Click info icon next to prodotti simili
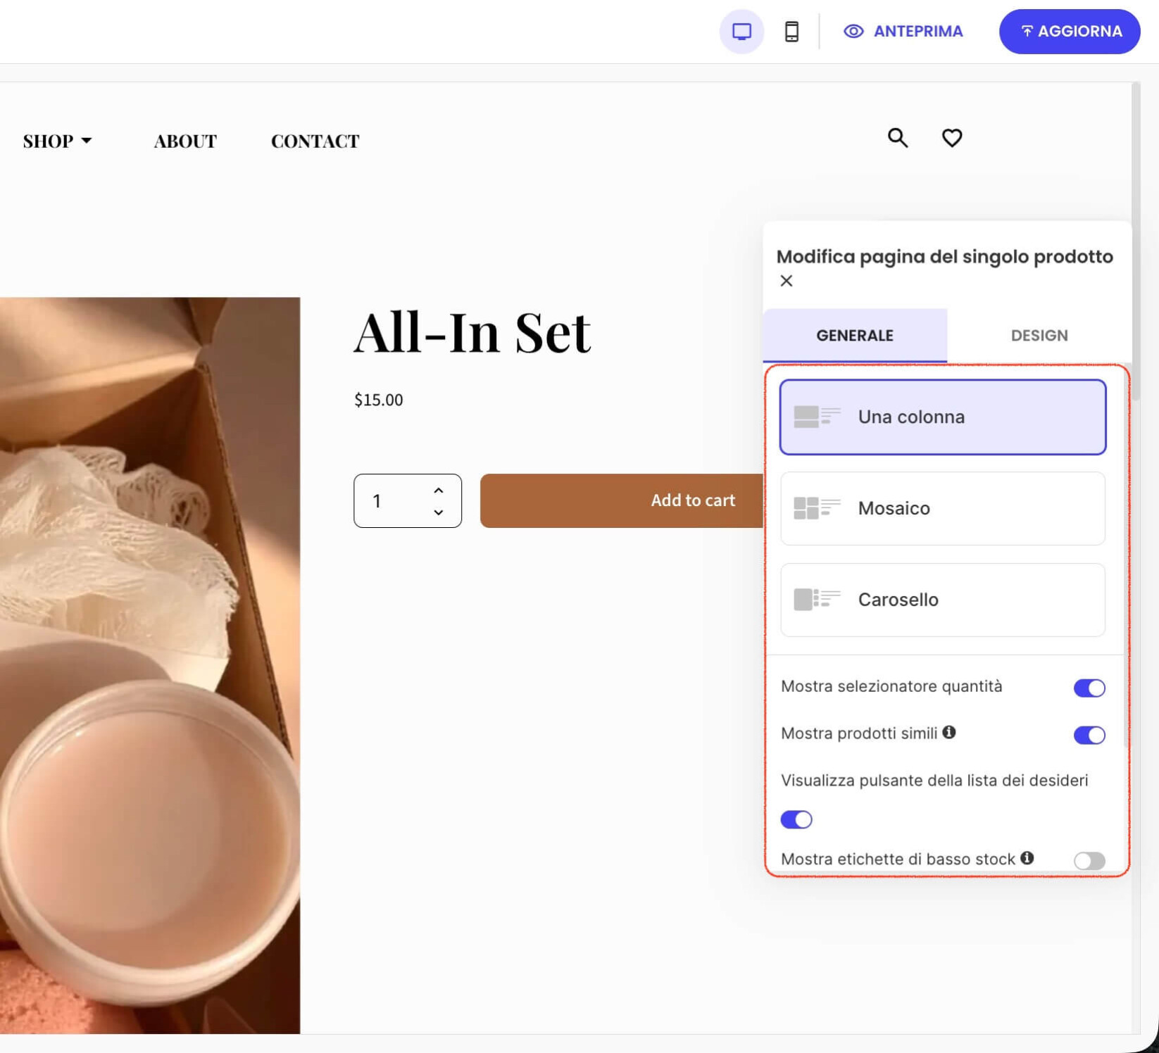The height and width of the screenshot is (1053, 1159). tap(949, 732)
